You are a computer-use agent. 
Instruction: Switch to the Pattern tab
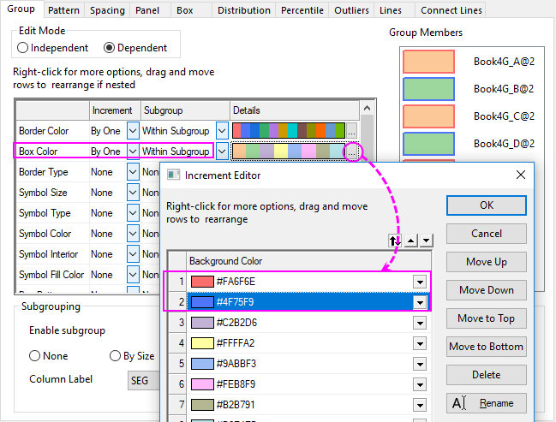[x=63, y=10]
